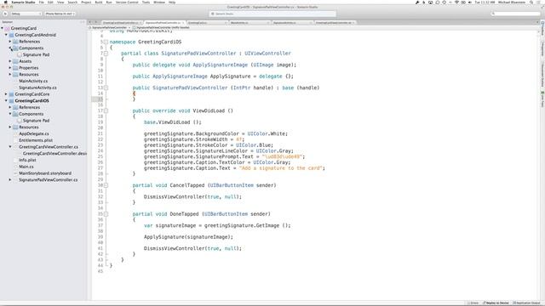Open the Debug configuration dropdown
The width and height of the screenshot is (545, 306).
coord(26,14)
